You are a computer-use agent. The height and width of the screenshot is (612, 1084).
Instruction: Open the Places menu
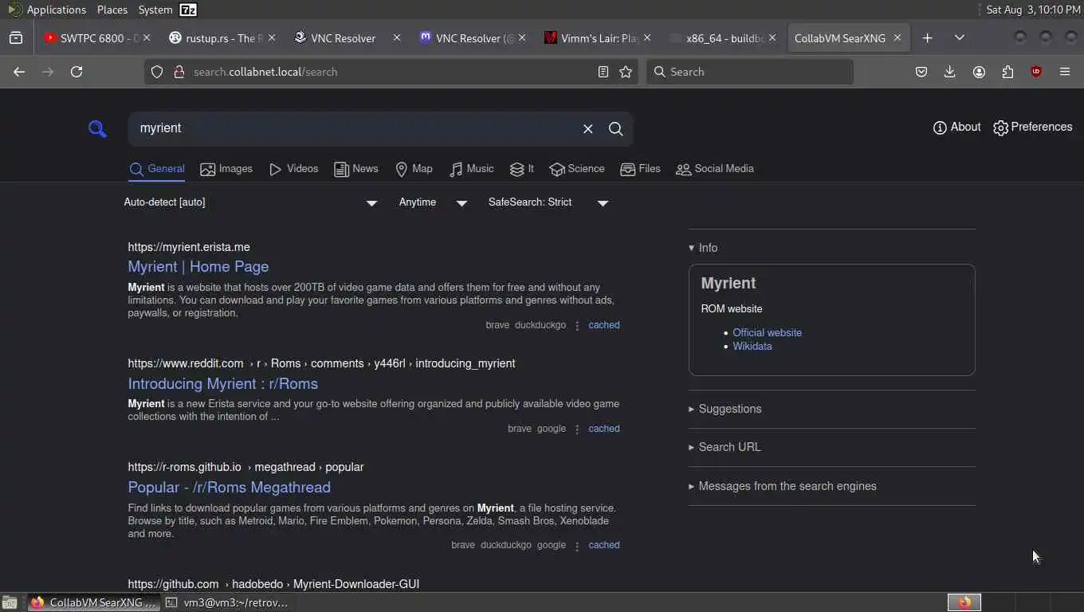coord(112,10)
